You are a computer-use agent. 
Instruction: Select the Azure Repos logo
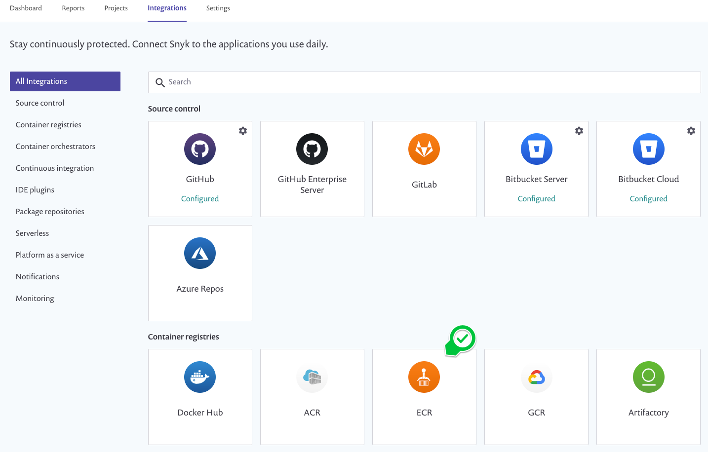coord(200,253)
